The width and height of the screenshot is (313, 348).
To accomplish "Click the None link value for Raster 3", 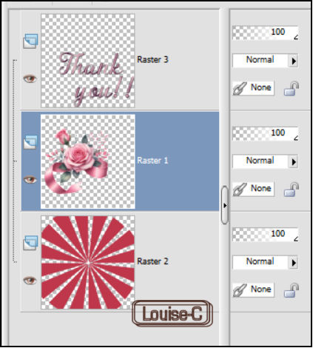I will (260, 87).
